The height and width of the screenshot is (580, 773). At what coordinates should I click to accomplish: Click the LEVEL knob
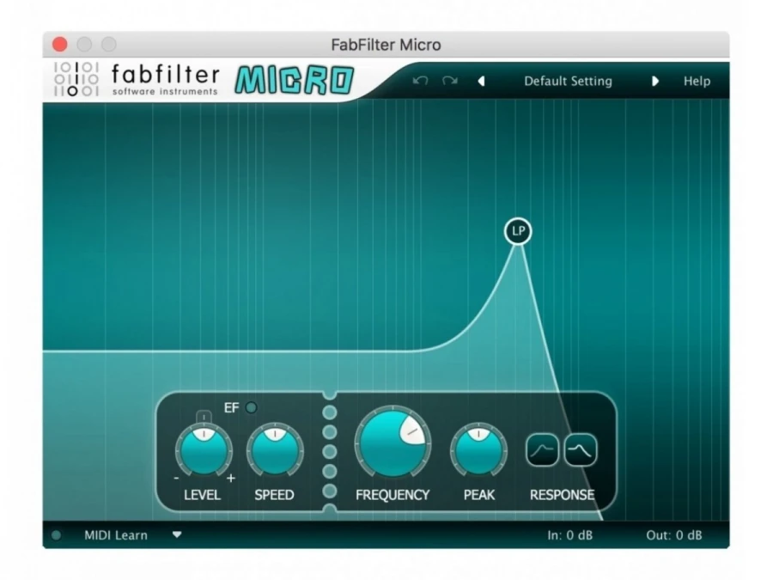click(204, 449)
